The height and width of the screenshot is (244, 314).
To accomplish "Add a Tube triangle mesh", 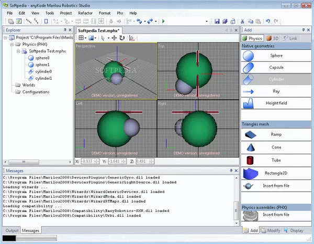I will [276, 160].
